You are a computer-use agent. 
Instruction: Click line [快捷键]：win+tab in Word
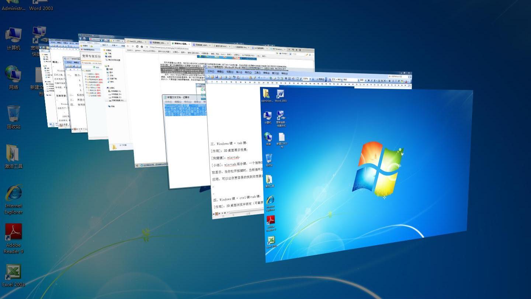point(225,158)
